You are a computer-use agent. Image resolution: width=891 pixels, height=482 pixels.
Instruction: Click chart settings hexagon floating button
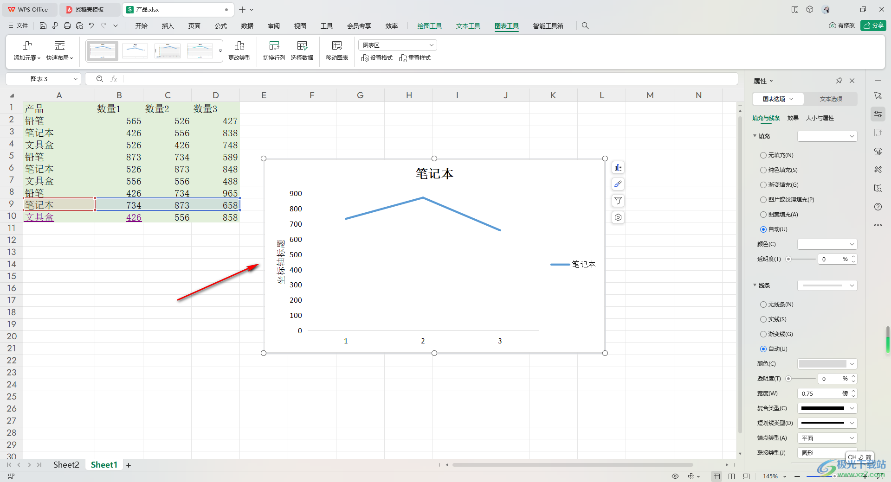tap(618, 217)
